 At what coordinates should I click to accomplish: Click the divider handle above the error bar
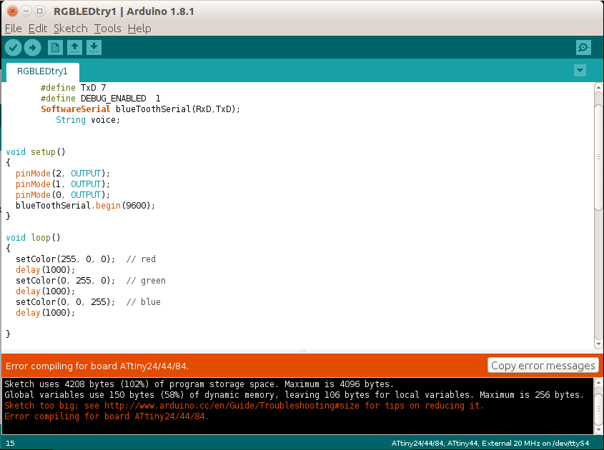point(302,351)
